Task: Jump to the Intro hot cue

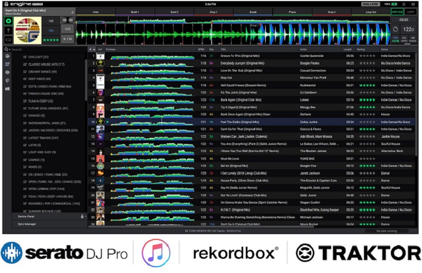Action: tap(96, 12)
